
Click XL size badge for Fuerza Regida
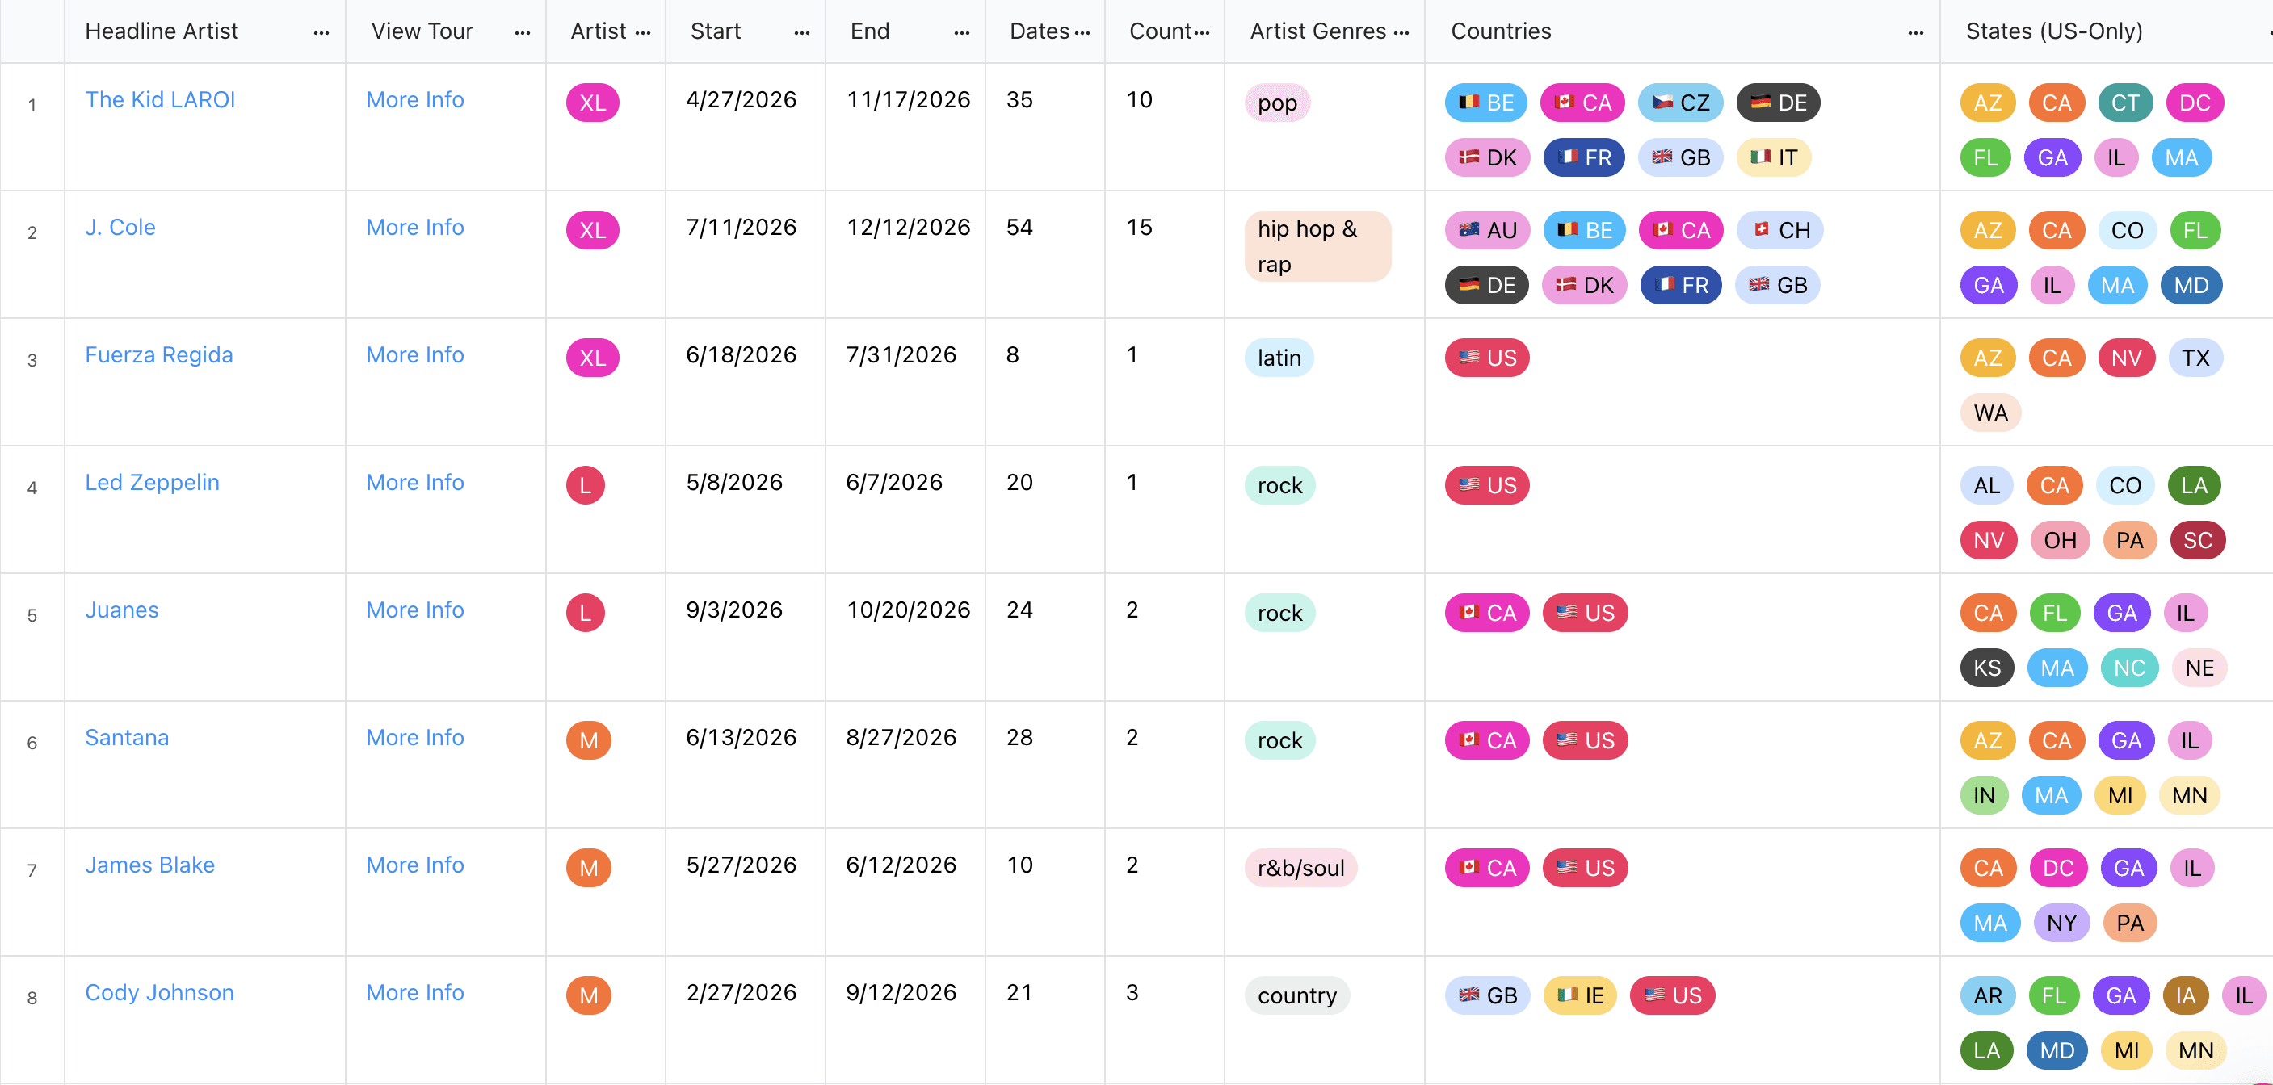coord(592,358)
